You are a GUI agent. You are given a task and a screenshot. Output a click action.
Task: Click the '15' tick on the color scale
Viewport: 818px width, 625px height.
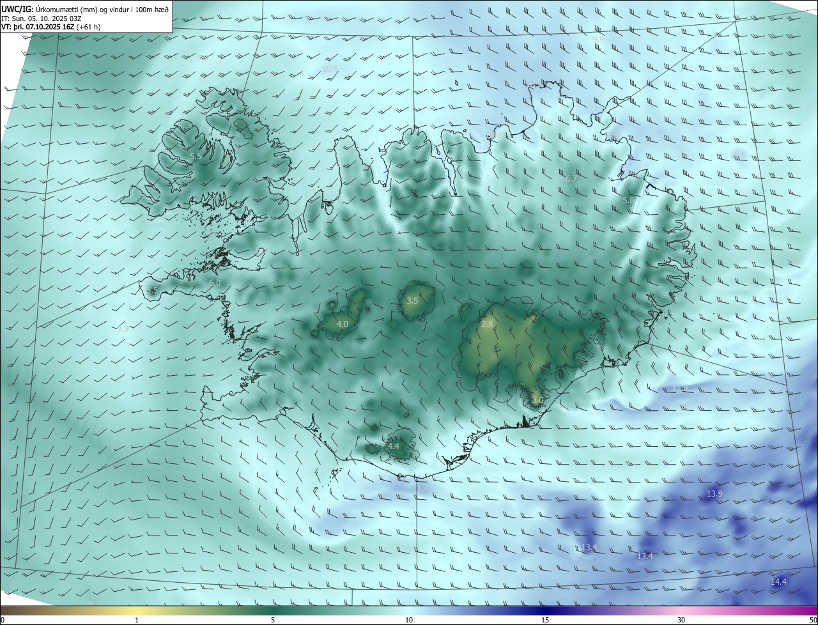[x=545, y=620]
